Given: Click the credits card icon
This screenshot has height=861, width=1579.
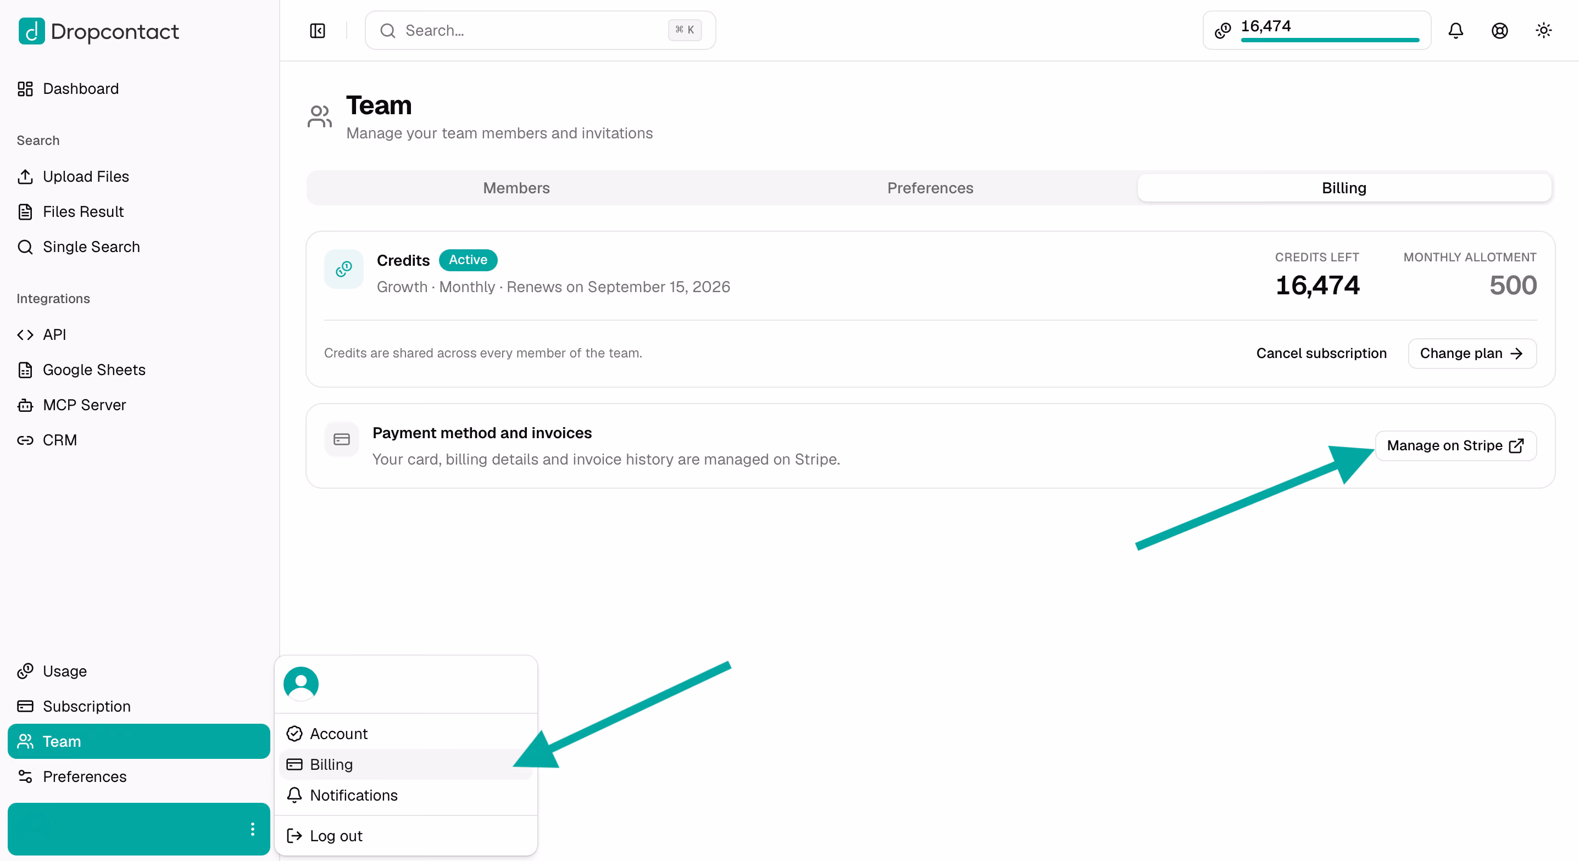Looking at the screenshot, I should (x=343, y=269).
